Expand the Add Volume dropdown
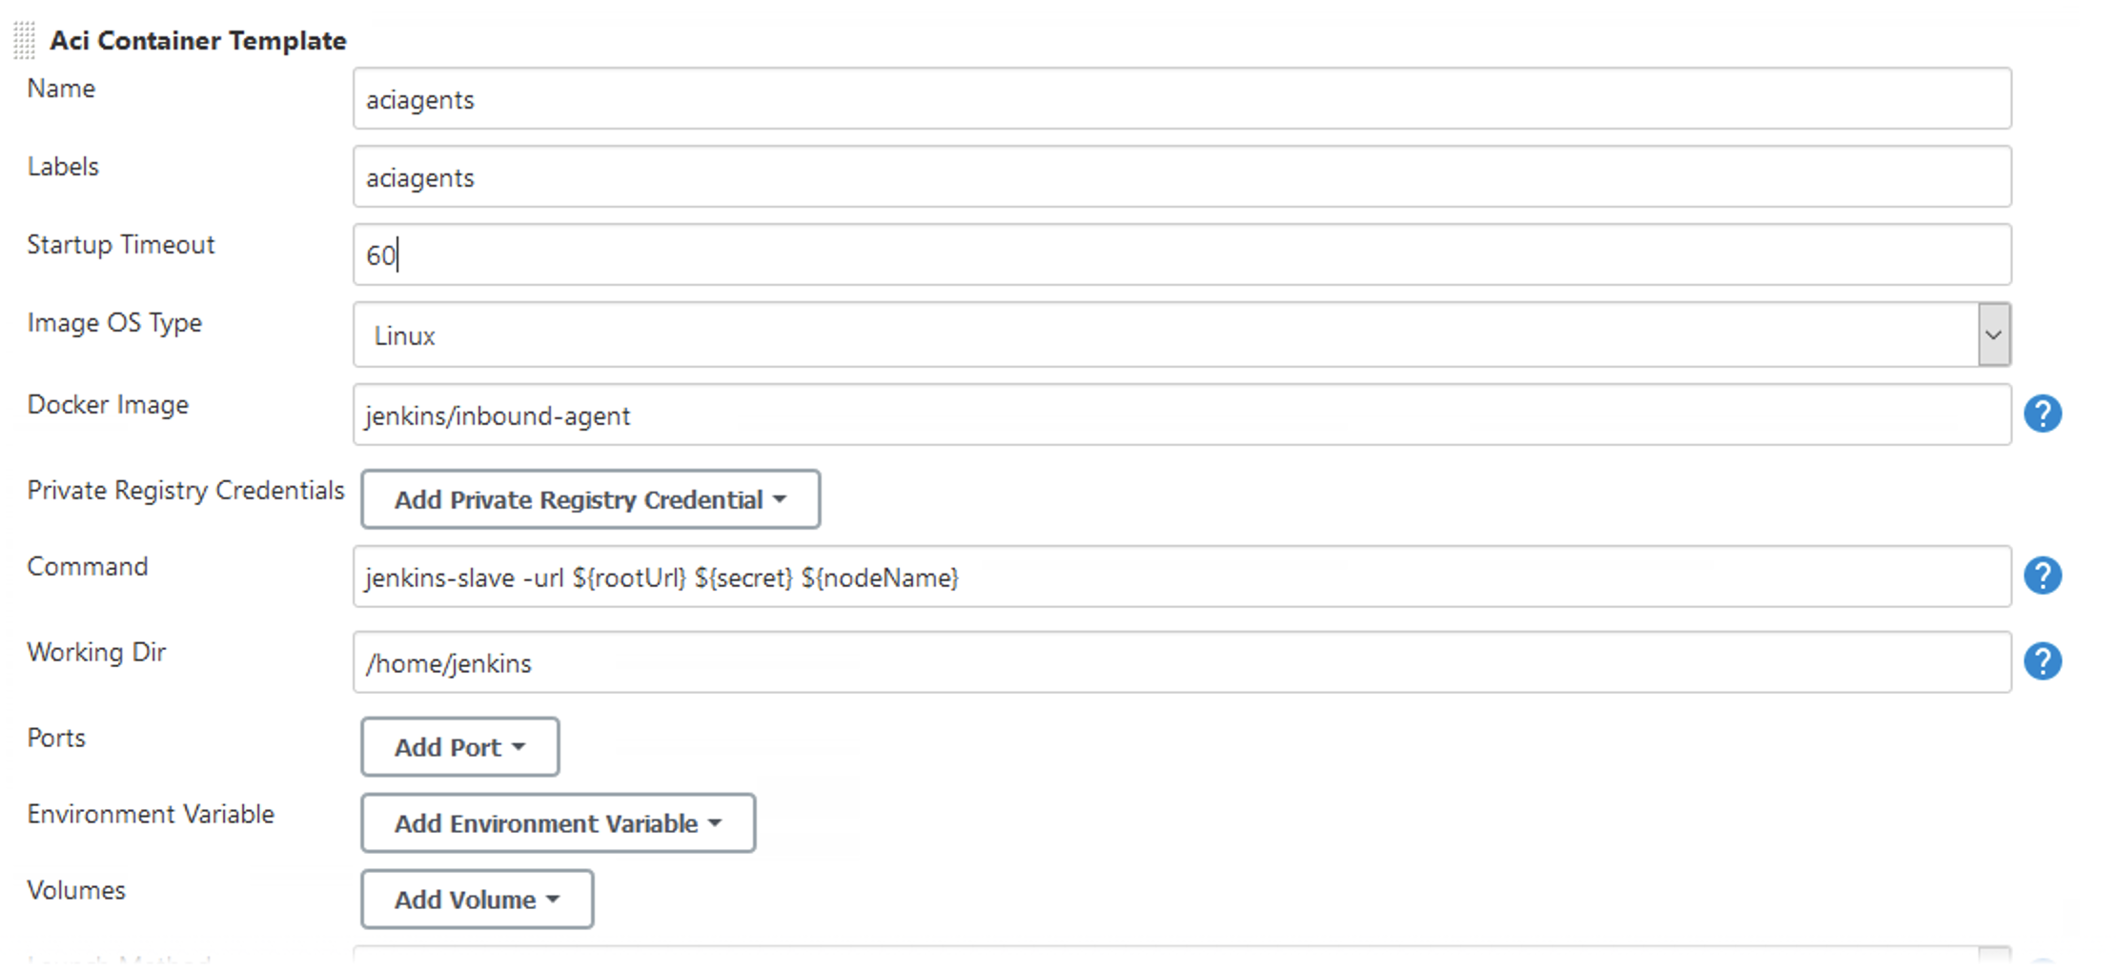The width and height of the screenshot is (2116, 970). tap(477, 899)
